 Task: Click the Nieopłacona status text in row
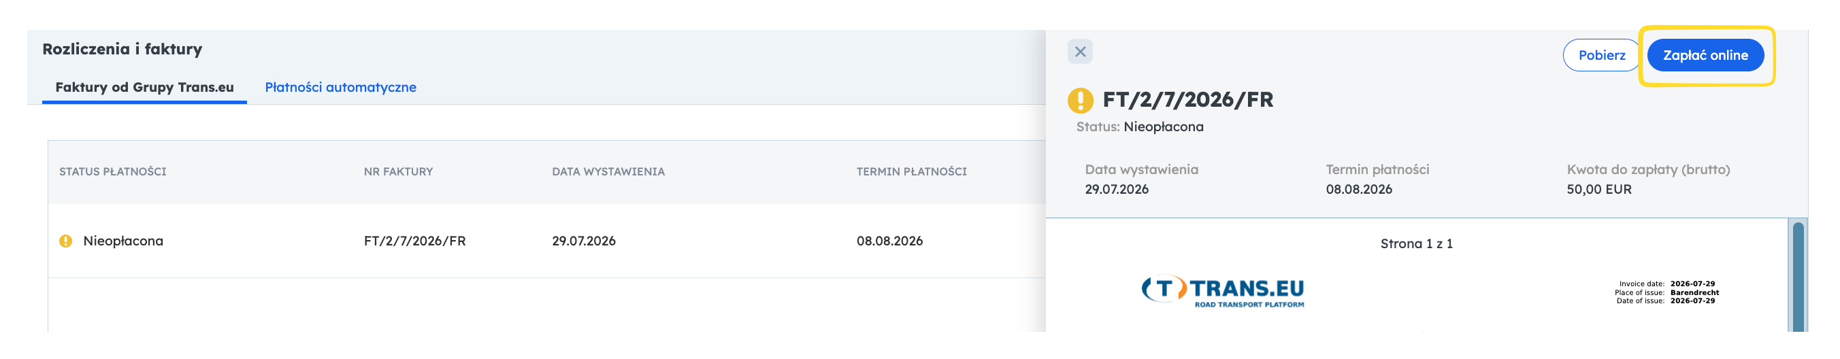coord(123,241)
